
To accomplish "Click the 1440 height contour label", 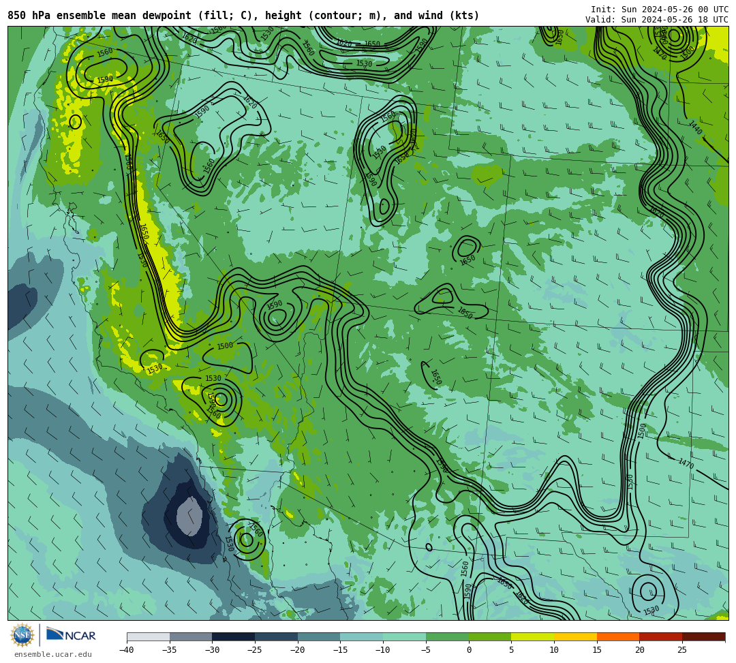I will click(695, 127).
